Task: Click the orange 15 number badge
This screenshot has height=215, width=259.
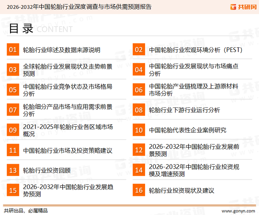Action: (x=13, y=190)
